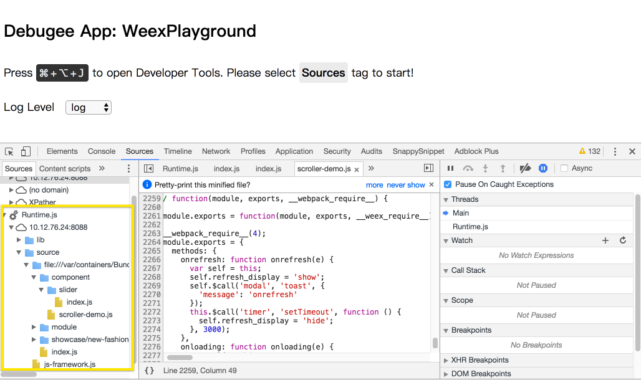The width and height of the screenshot is (641, 380).
Task: Enable the Async checkbox
Action: (x=564, y=168)
